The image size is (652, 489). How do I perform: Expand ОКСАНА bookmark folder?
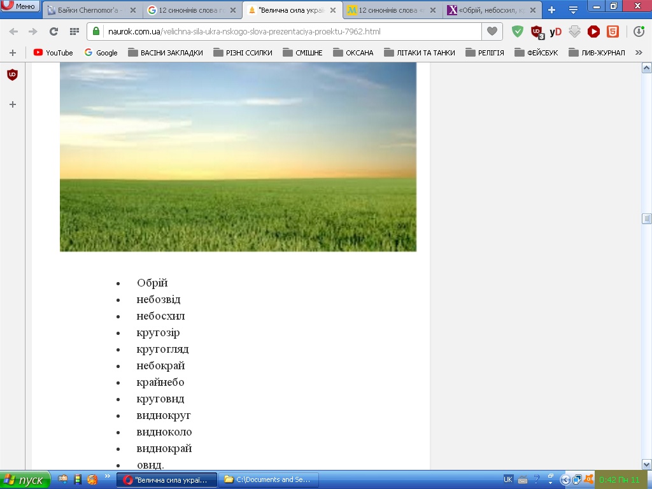pyautogui.click(x=353, y=53)
